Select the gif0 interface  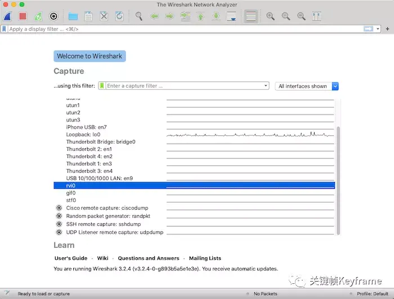[194, 193]
